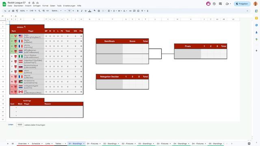Open the zoom level dropdown showing 100%
Viewport: 260px width, 146px height.
coord(24,11)
